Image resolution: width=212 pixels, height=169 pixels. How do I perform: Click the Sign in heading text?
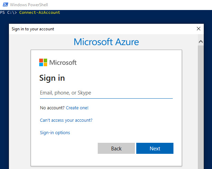(52, 78)
